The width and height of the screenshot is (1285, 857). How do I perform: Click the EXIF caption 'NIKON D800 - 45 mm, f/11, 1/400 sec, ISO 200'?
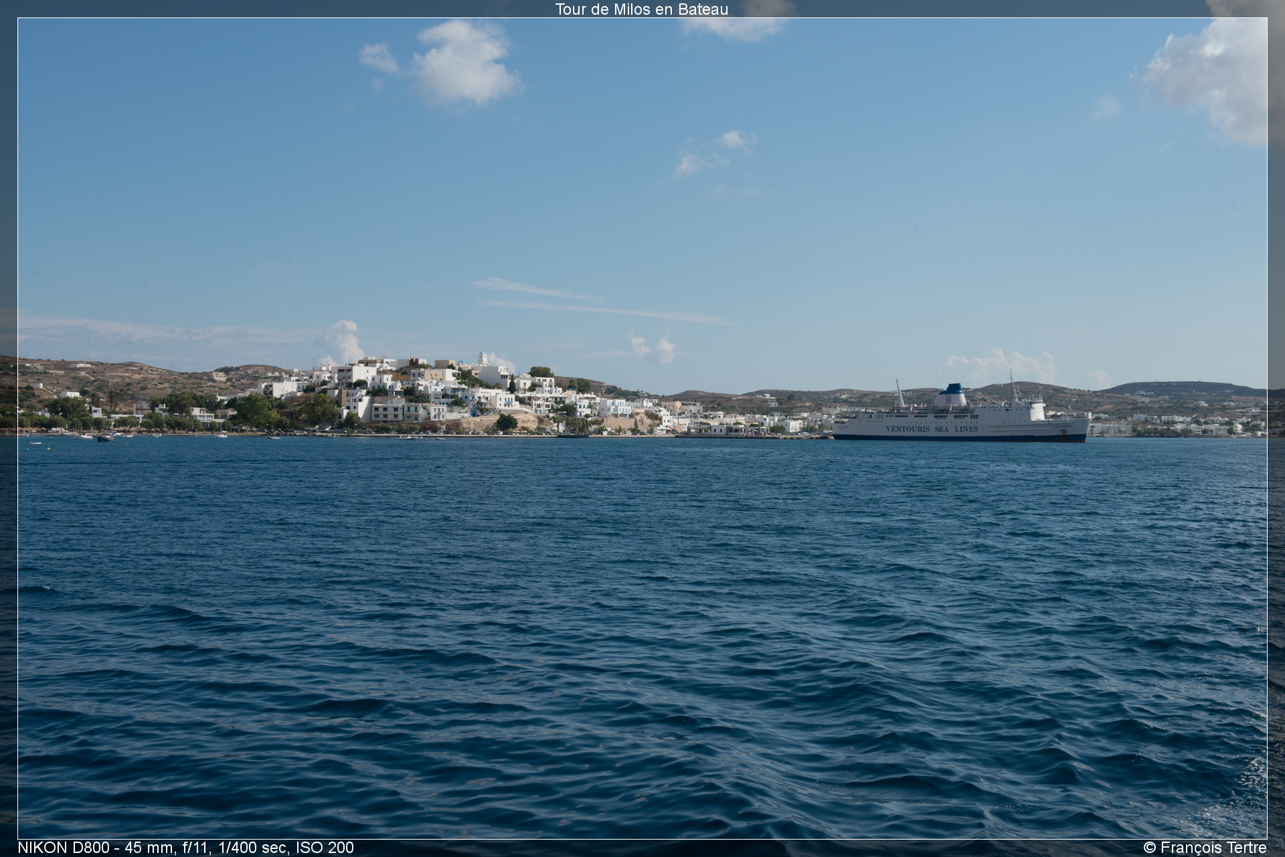(x=185, y=848)
